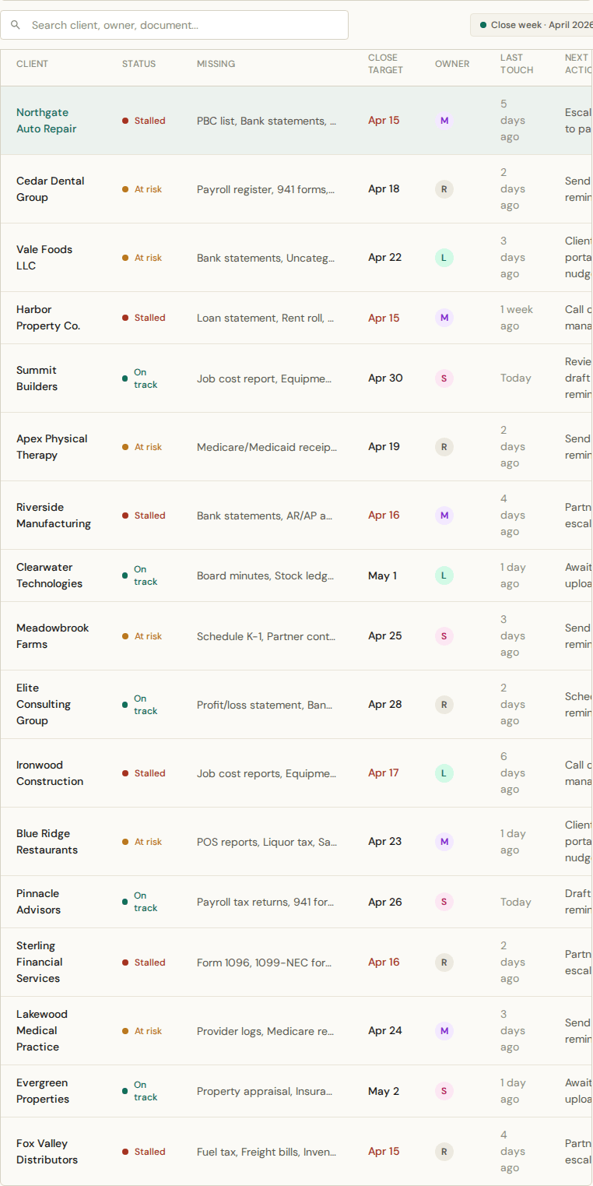Click Harbor Property Co.'s owner avatar M
The image size is (593, 1186).
pyautogui.click(x=444, y=318)
